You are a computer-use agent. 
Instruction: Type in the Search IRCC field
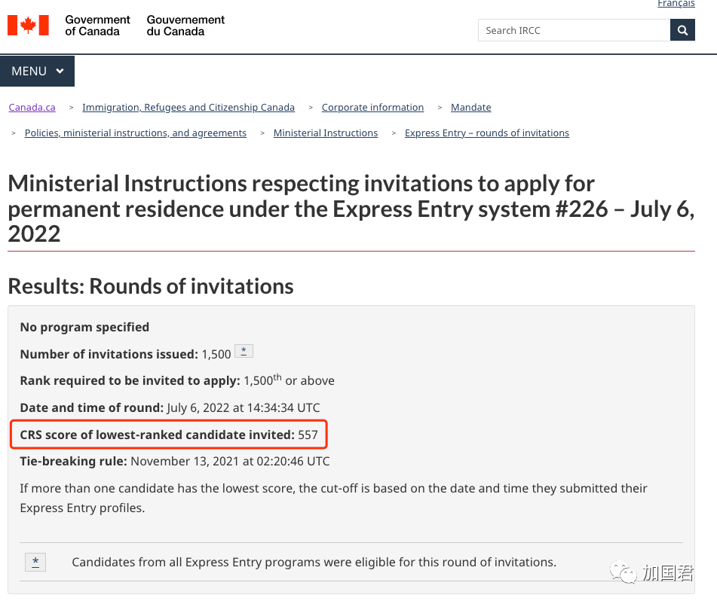[574, 30]
